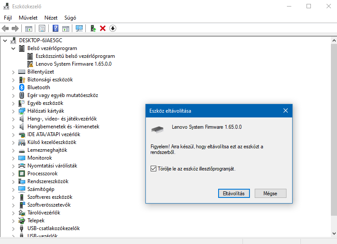Screen dimensions: 337x244
Task: Cancel with the Mégse button
Action: point(270,193)
